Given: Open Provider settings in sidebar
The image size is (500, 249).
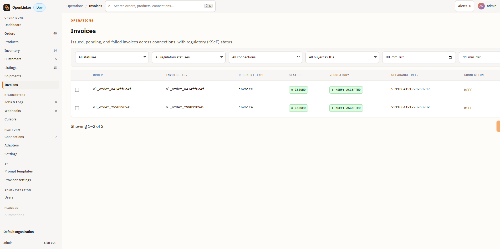Looking at the screenshot, I should click(30, 180).
